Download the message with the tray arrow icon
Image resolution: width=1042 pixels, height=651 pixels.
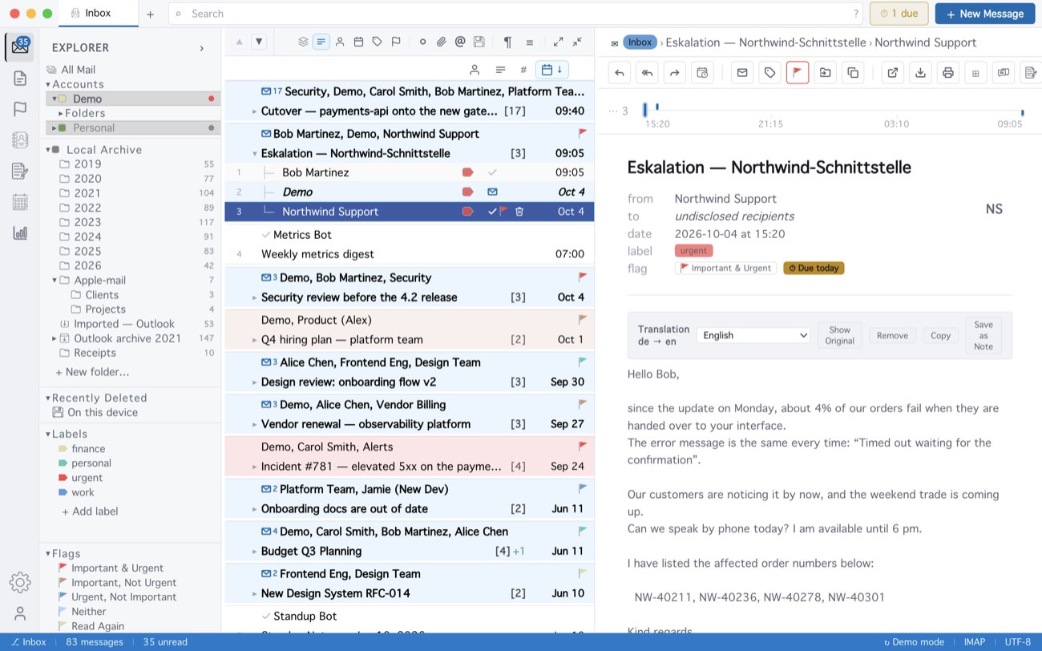click(x=921, y=73)
